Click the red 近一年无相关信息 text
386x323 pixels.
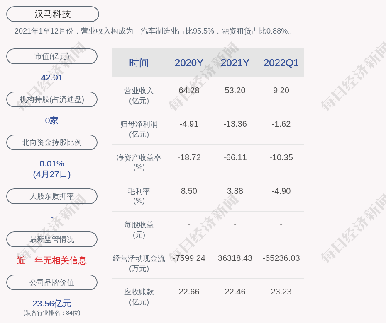coord(52,260)
